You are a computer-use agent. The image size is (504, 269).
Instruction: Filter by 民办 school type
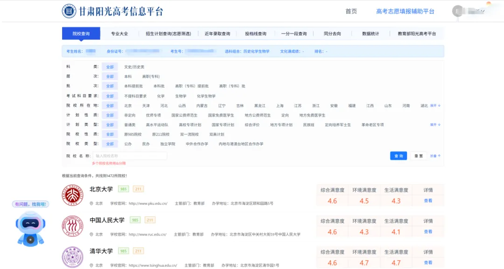(x=146, y=144)
